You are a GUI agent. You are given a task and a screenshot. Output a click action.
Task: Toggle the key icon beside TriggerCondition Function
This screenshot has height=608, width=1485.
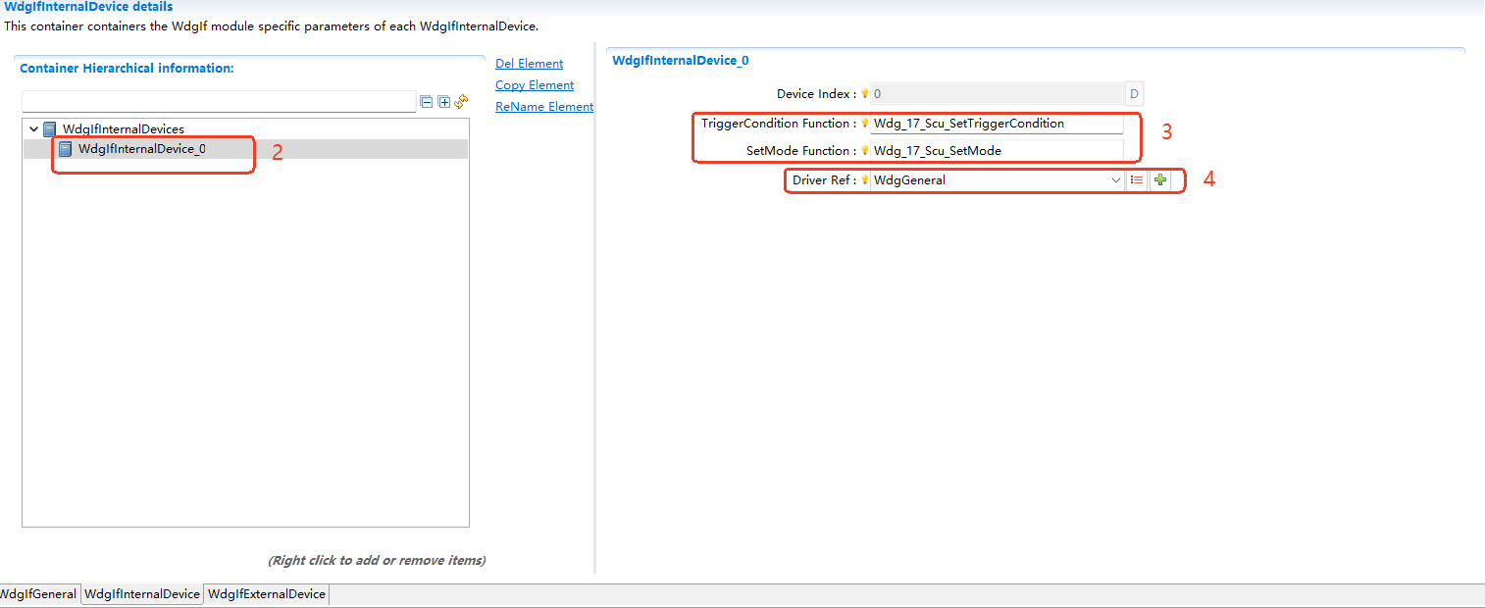[x=866, y=124]
